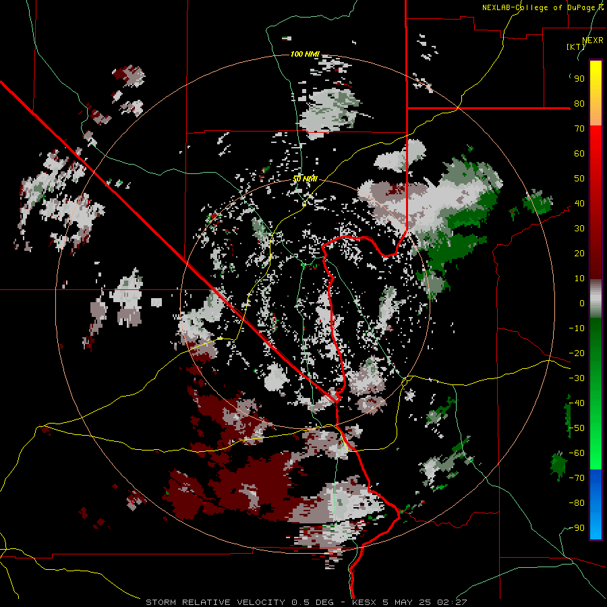Click the -40 value on the velocity scale
607x607 pixels.
[577, 403]
